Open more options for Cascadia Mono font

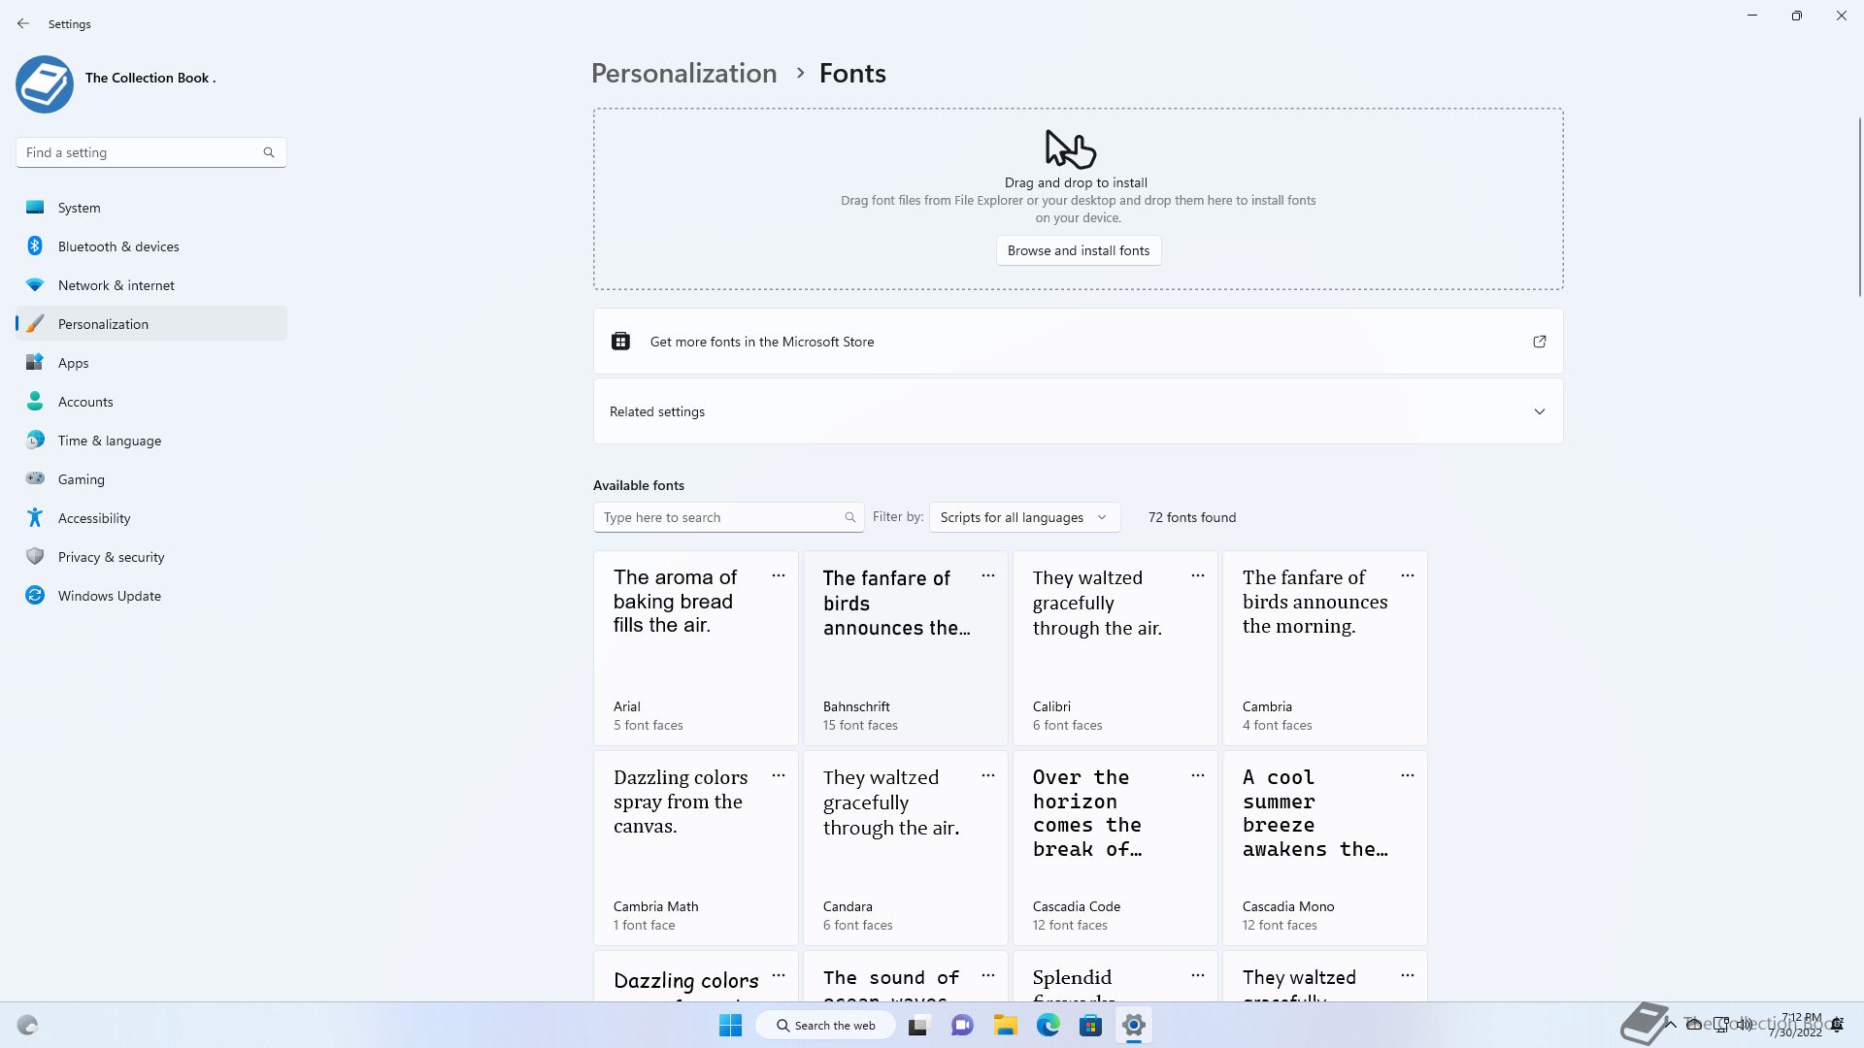click(x=1408, y=775)
